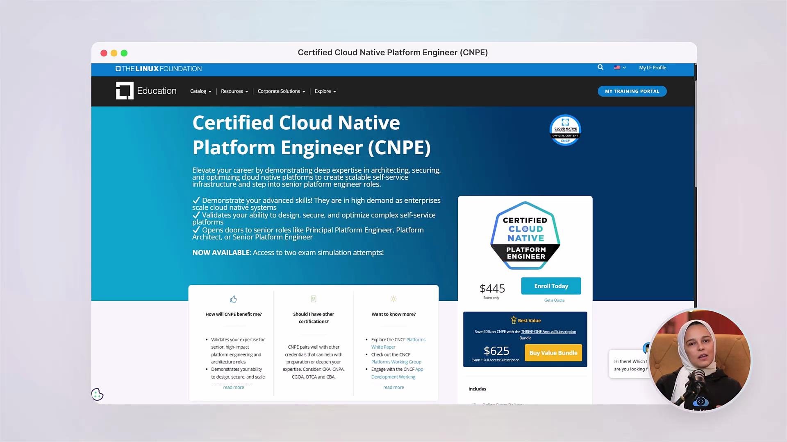This screenshot has height=442, width=787.
Task: Open My LF Profile link
Action: pyautogui.click(x=653, y=68)
